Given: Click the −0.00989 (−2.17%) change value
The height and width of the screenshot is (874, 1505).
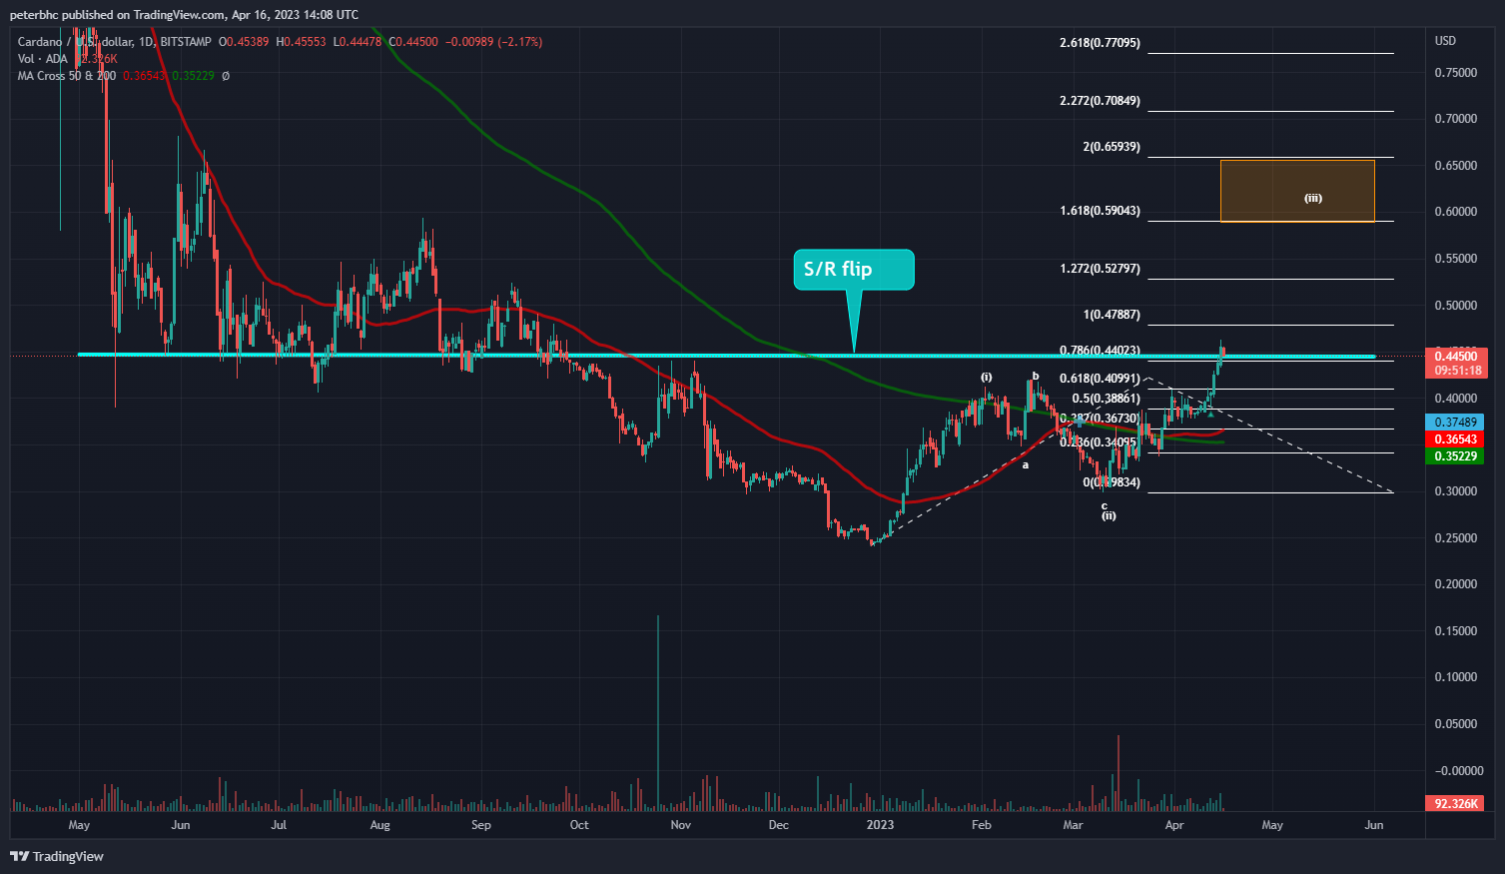Looking at the screenshot, I should 492,42.
